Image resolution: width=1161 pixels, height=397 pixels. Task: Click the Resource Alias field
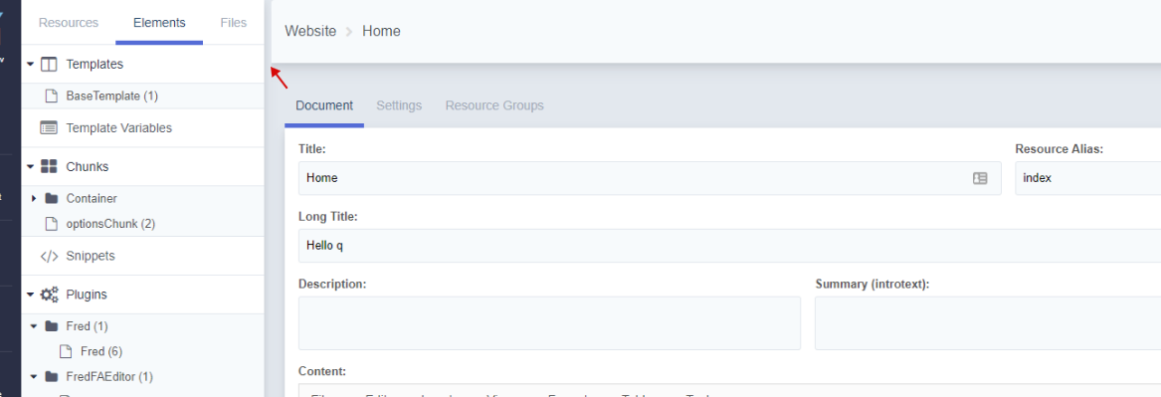tap(1087, 178)
